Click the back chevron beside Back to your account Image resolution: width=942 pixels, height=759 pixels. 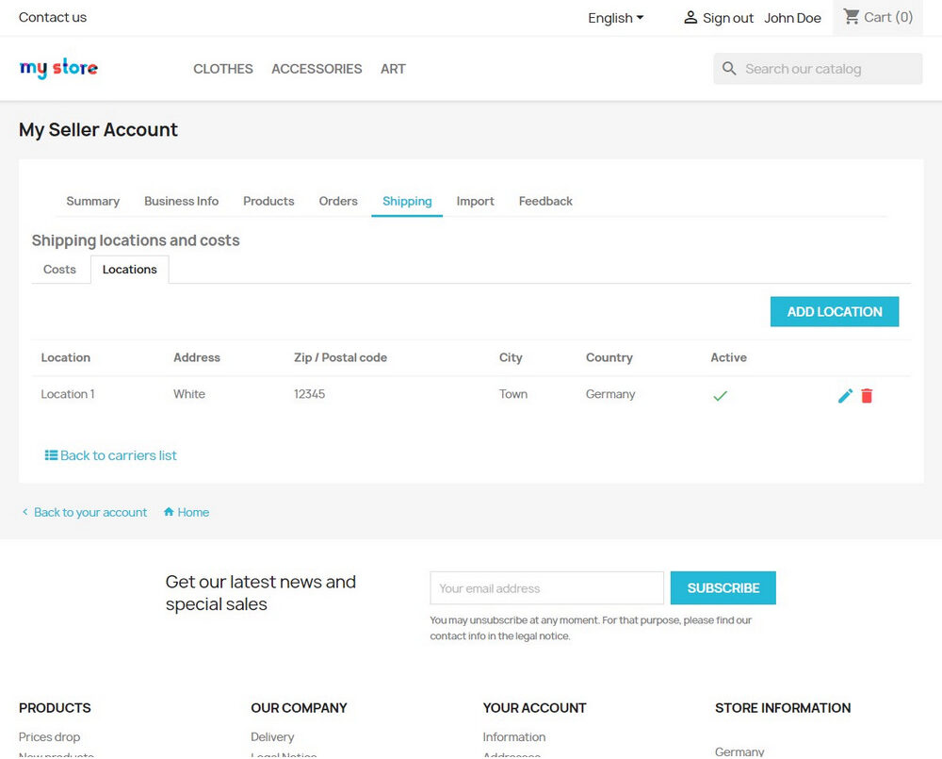coord(24,512)
